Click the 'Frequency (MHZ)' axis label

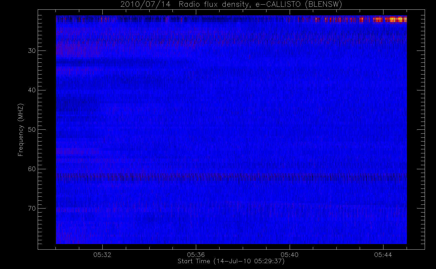coord(21,130)
